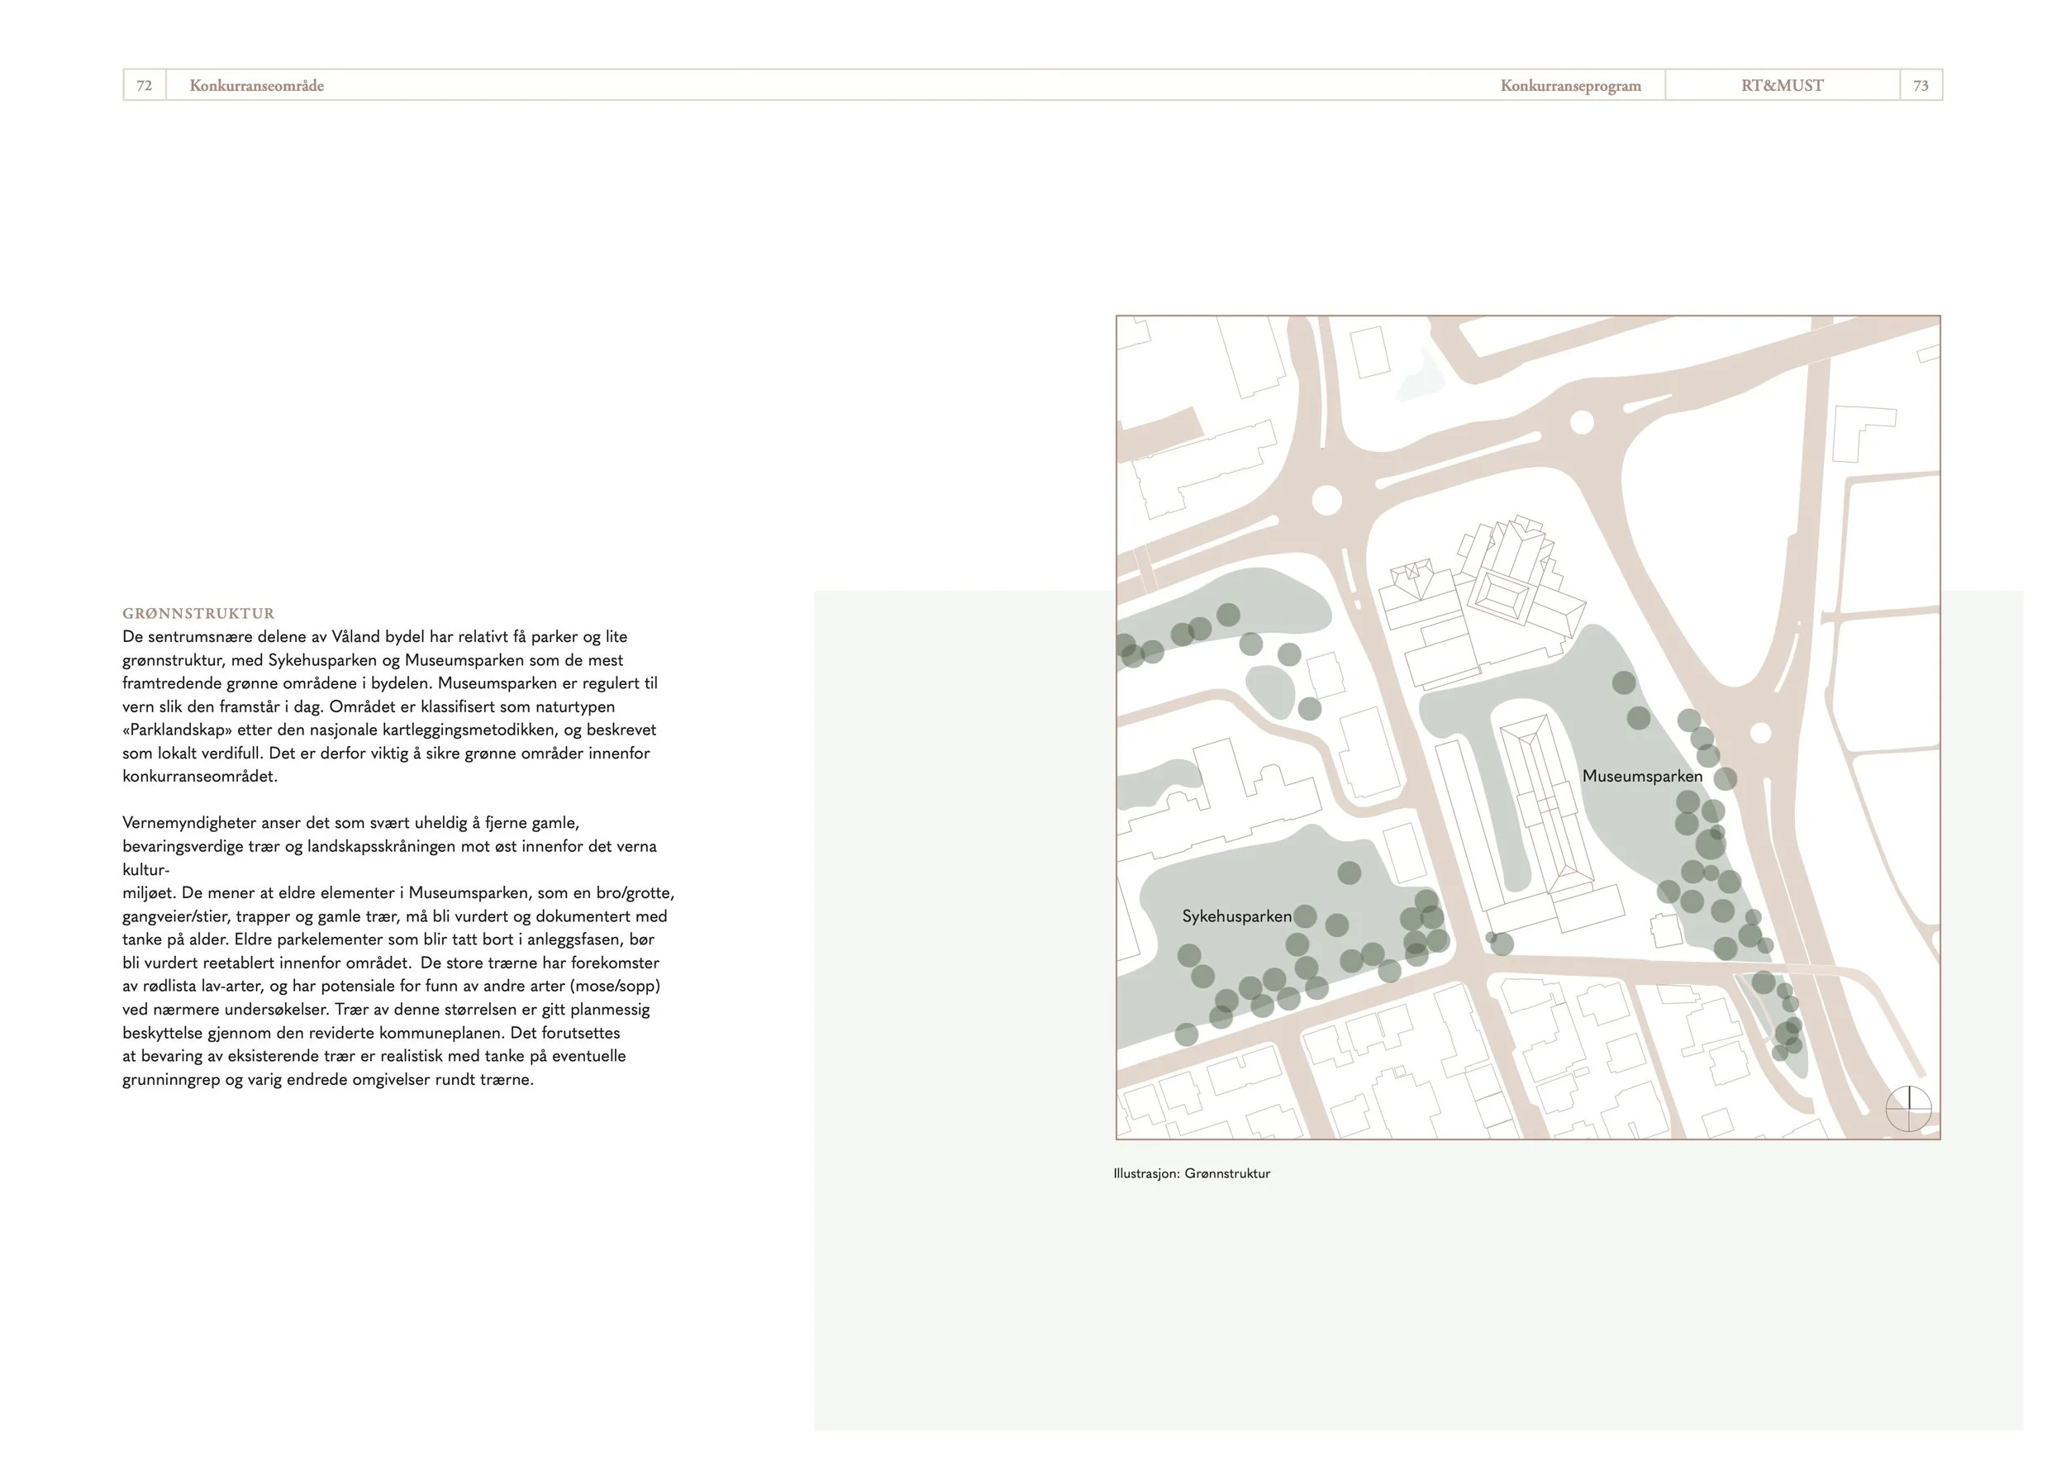Click the Illustrasjon: Grønnstruktur caption

[1192, 1173]
